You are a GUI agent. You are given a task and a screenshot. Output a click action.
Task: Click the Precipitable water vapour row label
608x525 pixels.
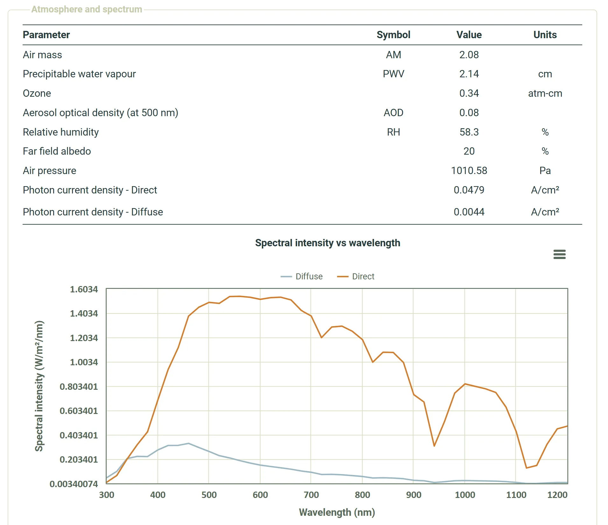[x=79, y=74]
